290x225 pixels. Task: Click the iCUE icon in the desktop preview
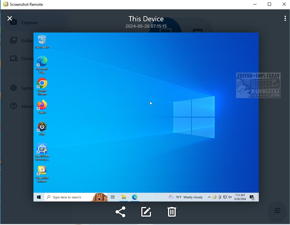(42, 127)
